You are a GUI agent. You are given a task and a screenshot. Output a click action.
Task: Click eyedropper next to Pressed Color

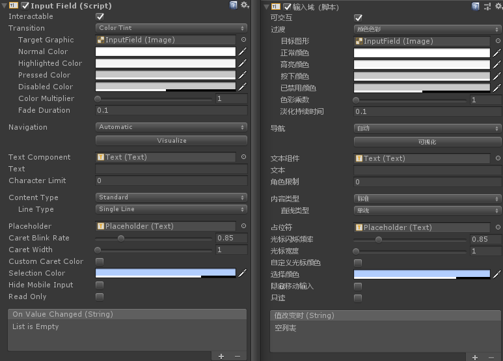[243, 75]
